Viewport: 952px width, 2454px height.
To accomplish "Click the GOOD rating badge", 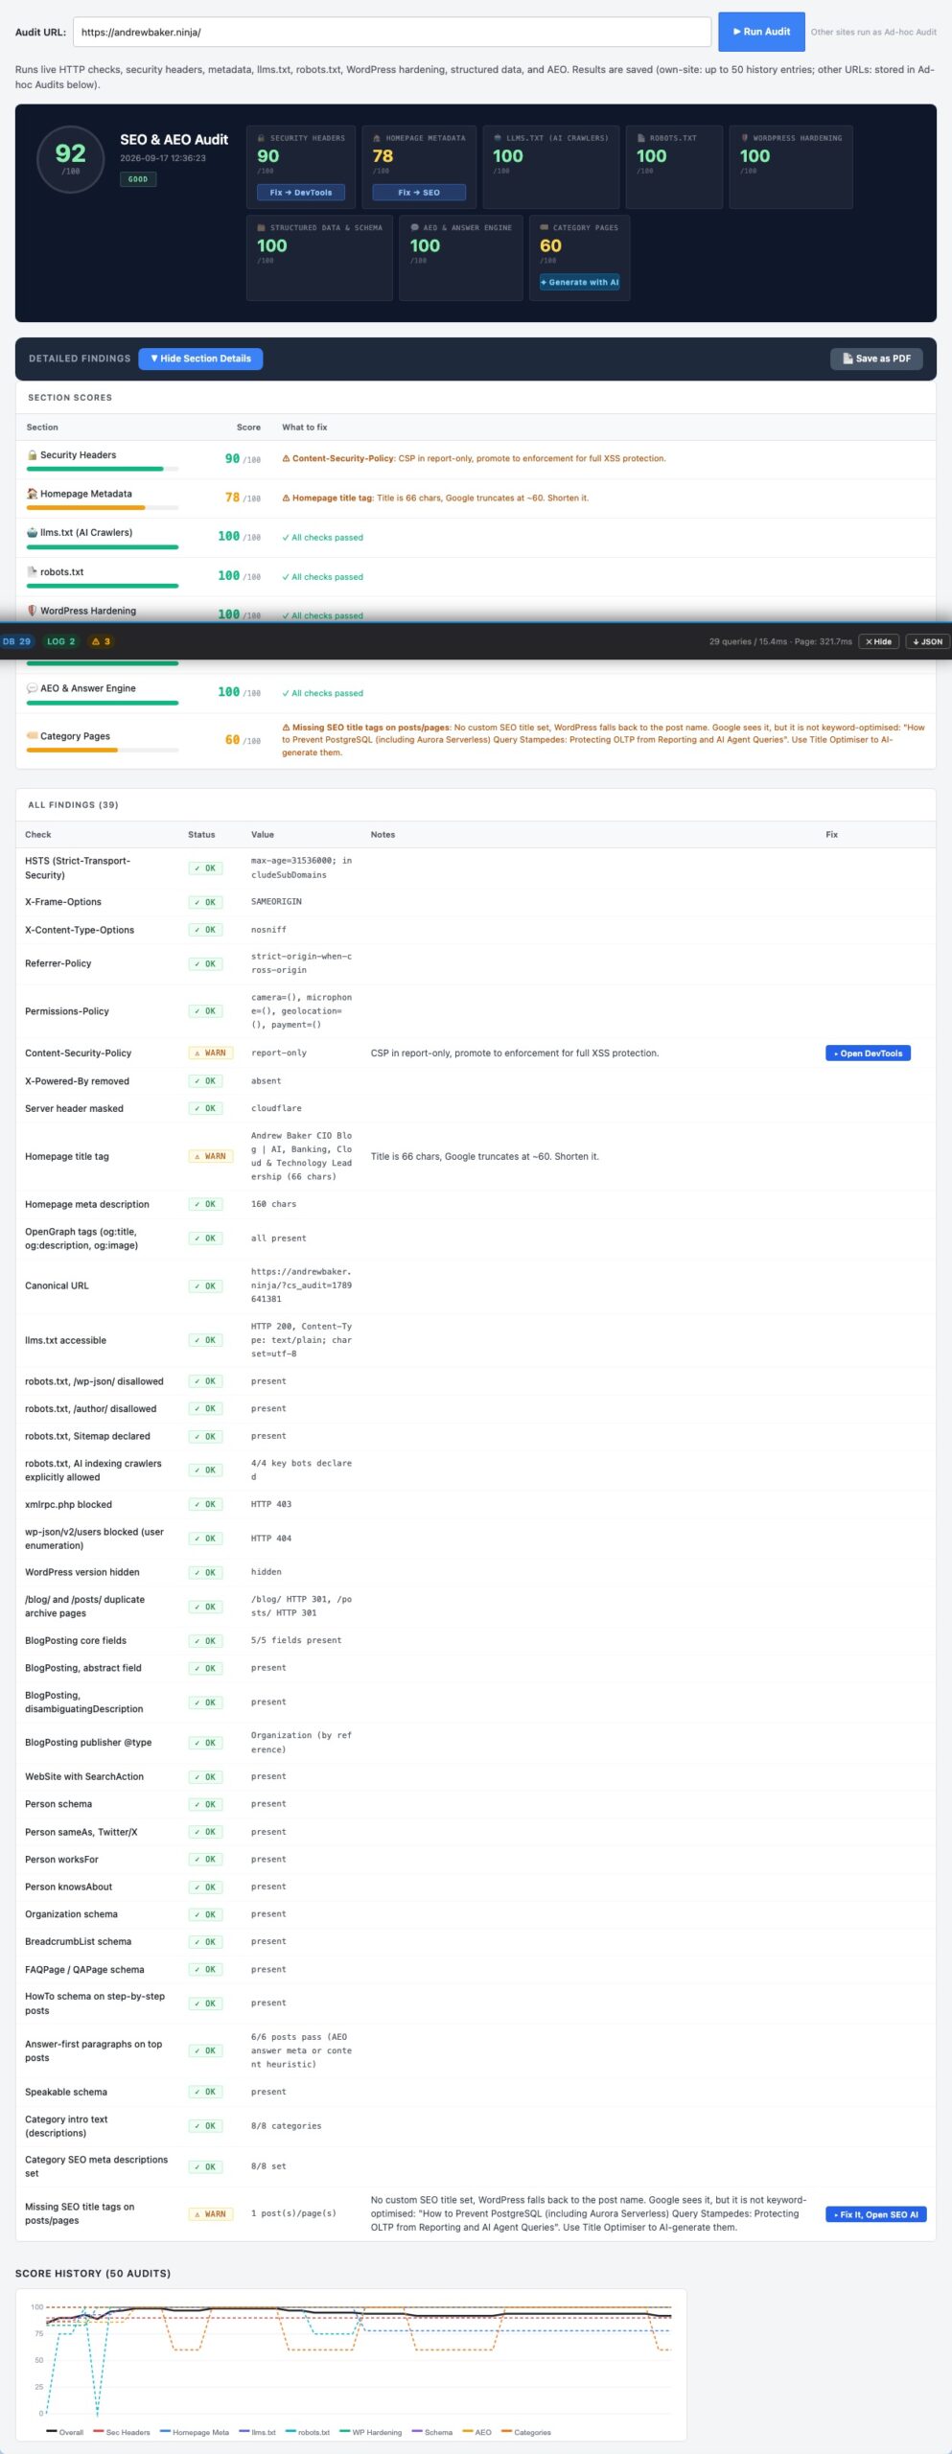I will pyautogui.click(x=138, y=179).
